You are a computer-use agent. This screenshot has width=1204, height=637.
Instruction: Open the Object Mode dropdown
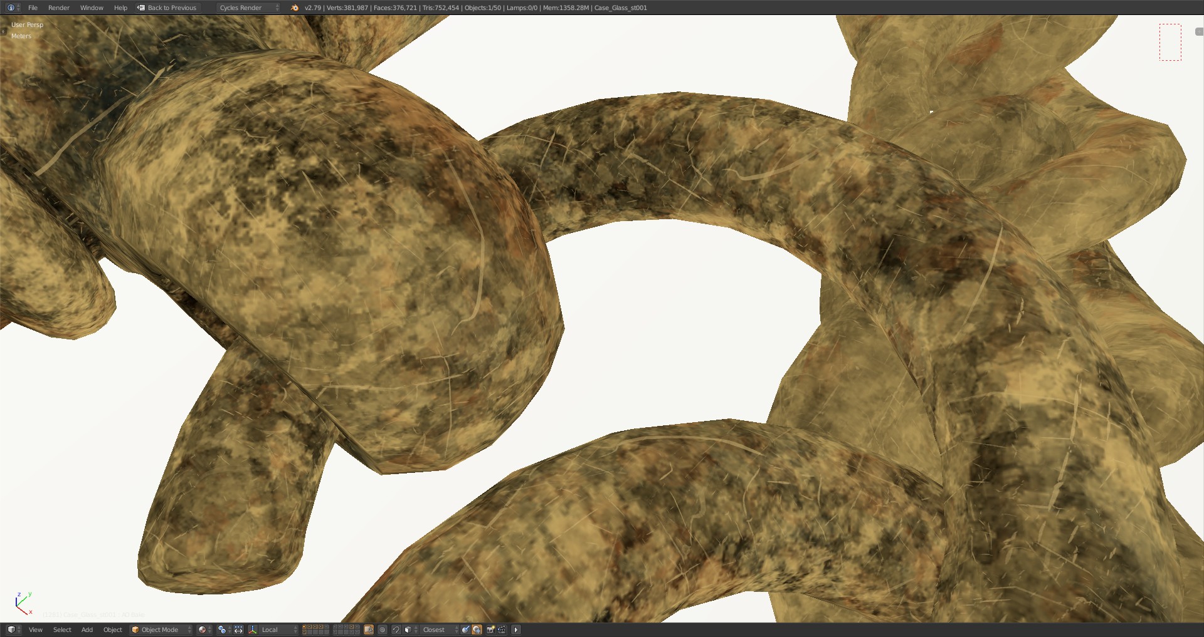coord(161,629)
